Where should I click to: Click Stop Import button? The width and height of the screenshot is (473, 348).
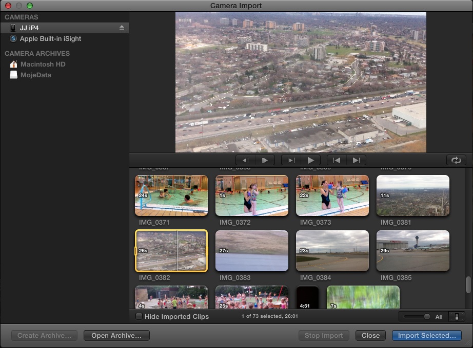click(324, 335)
